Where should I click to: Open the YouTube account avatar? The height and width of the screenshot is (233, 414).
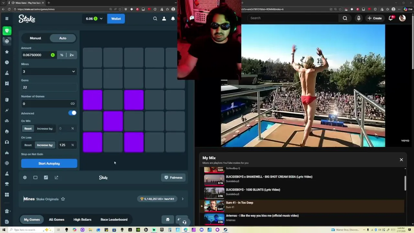coord(402,18)
